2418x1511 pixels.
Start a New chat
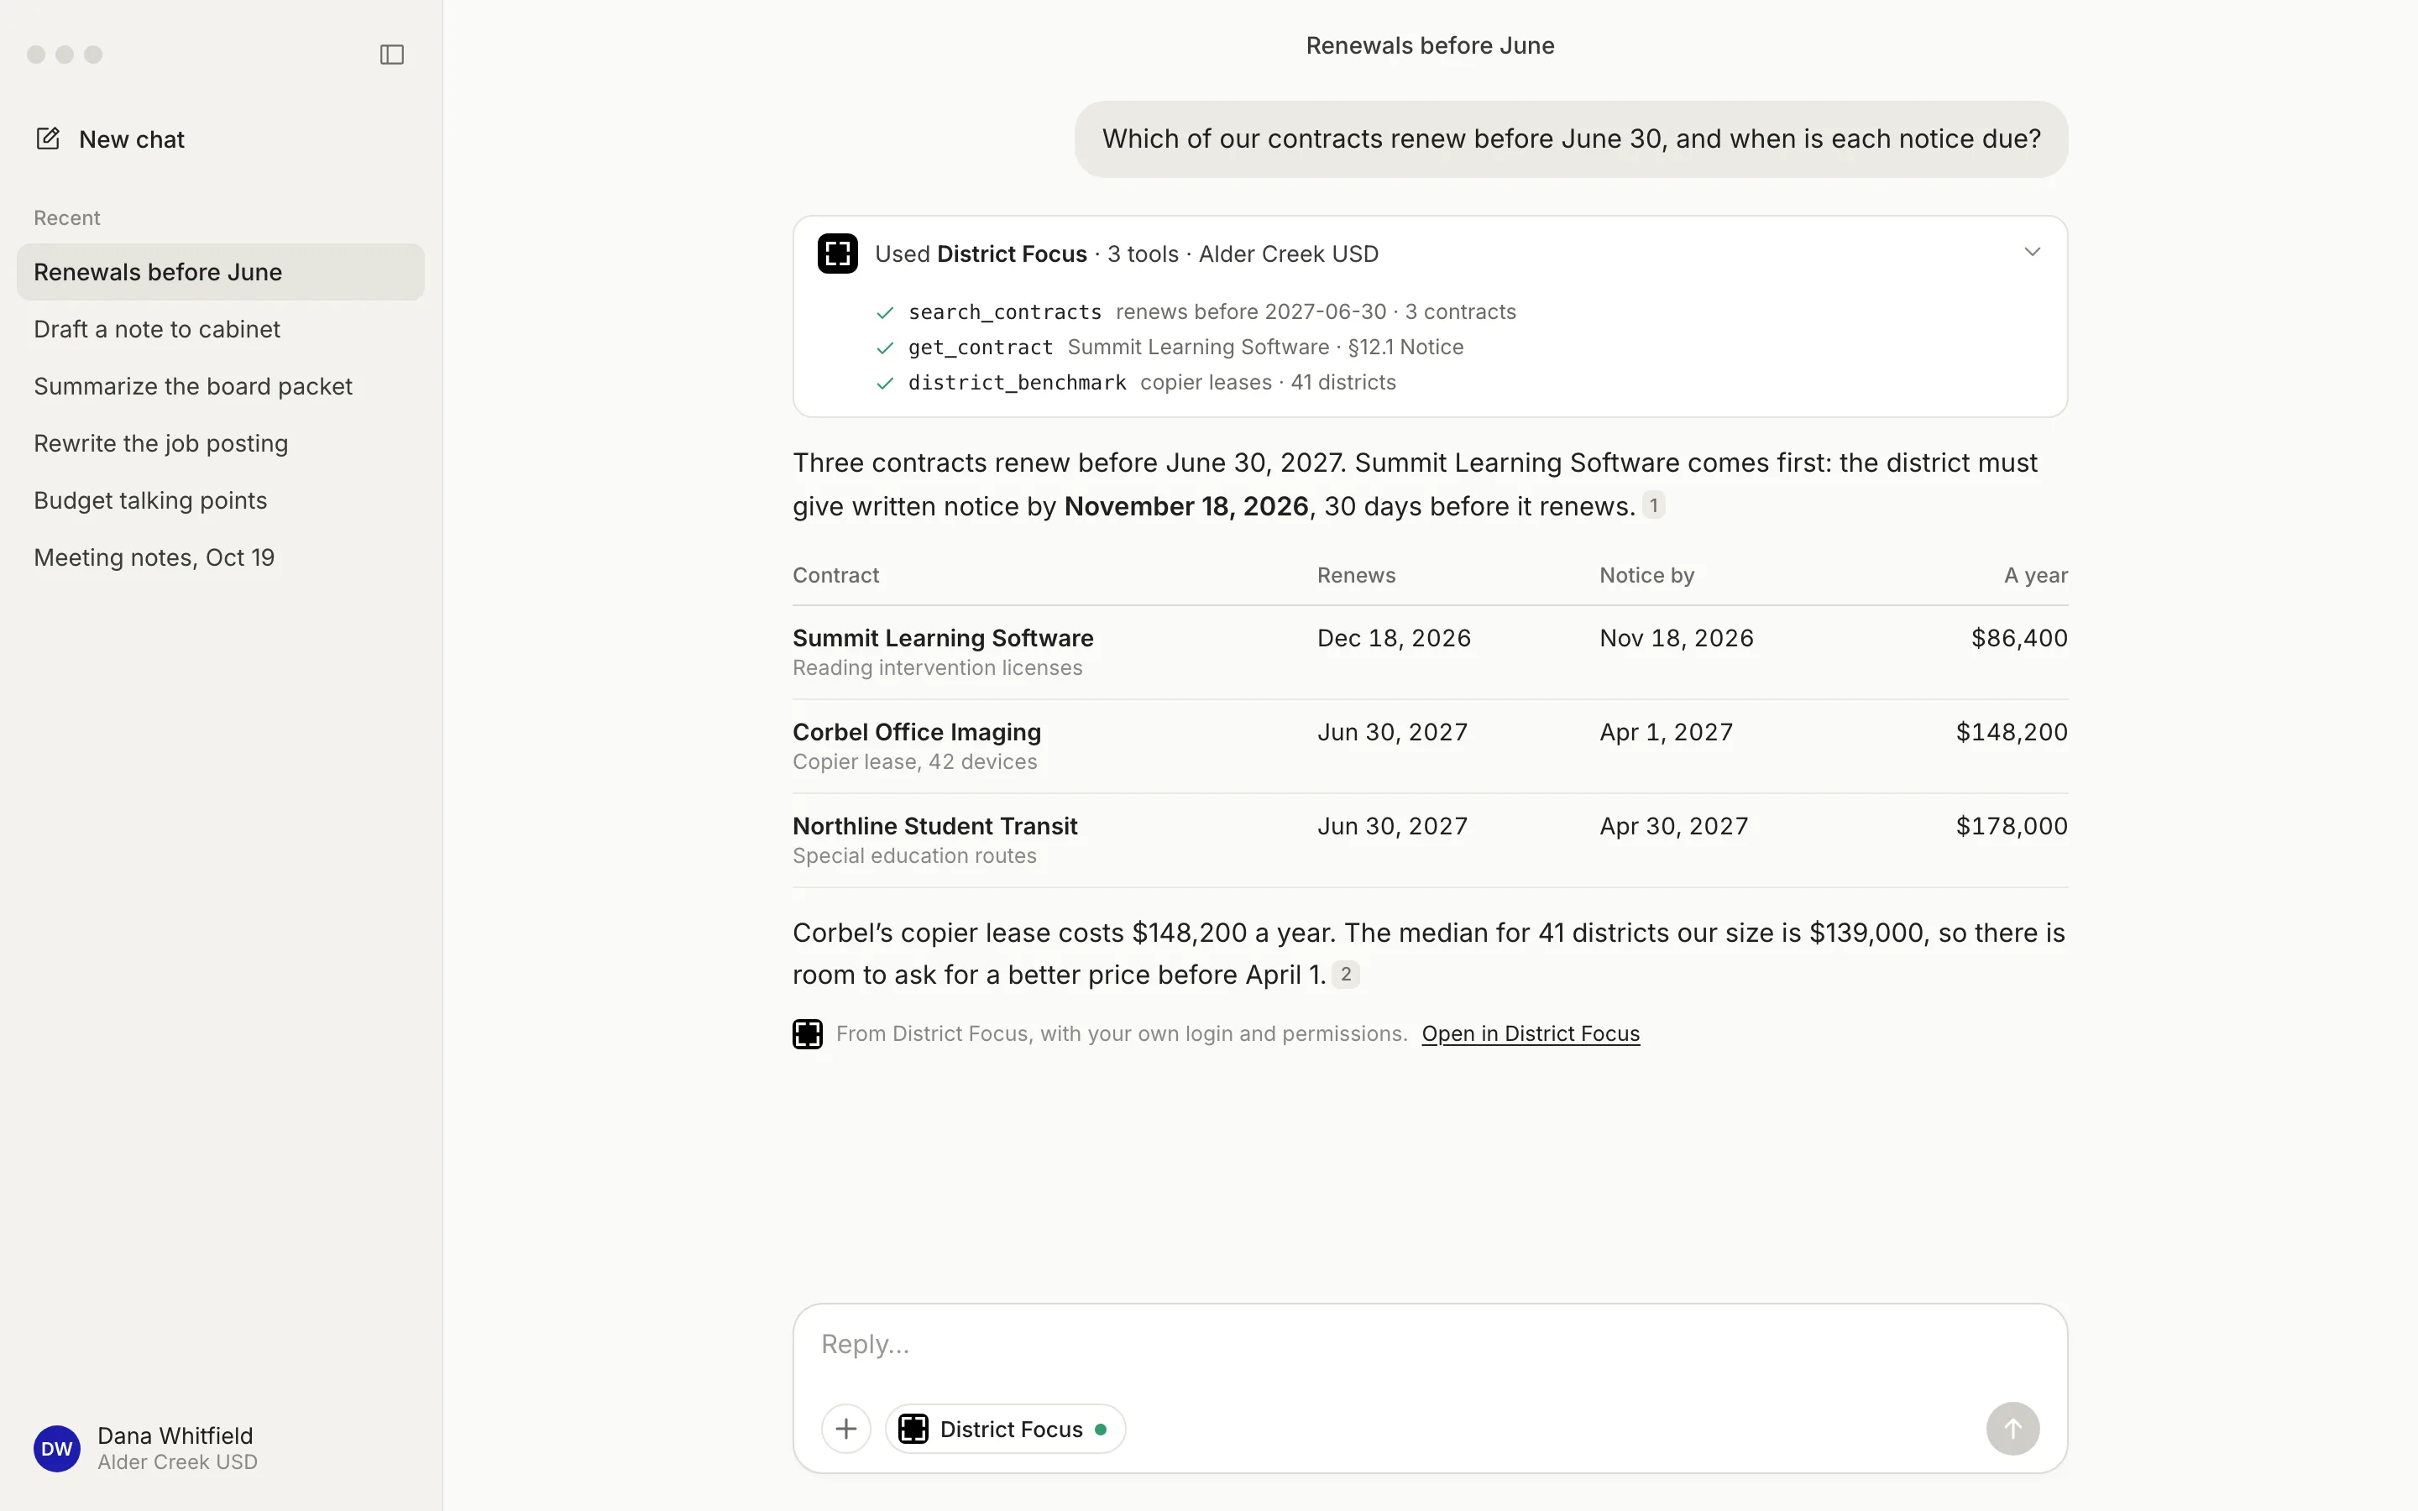(110, 139)
